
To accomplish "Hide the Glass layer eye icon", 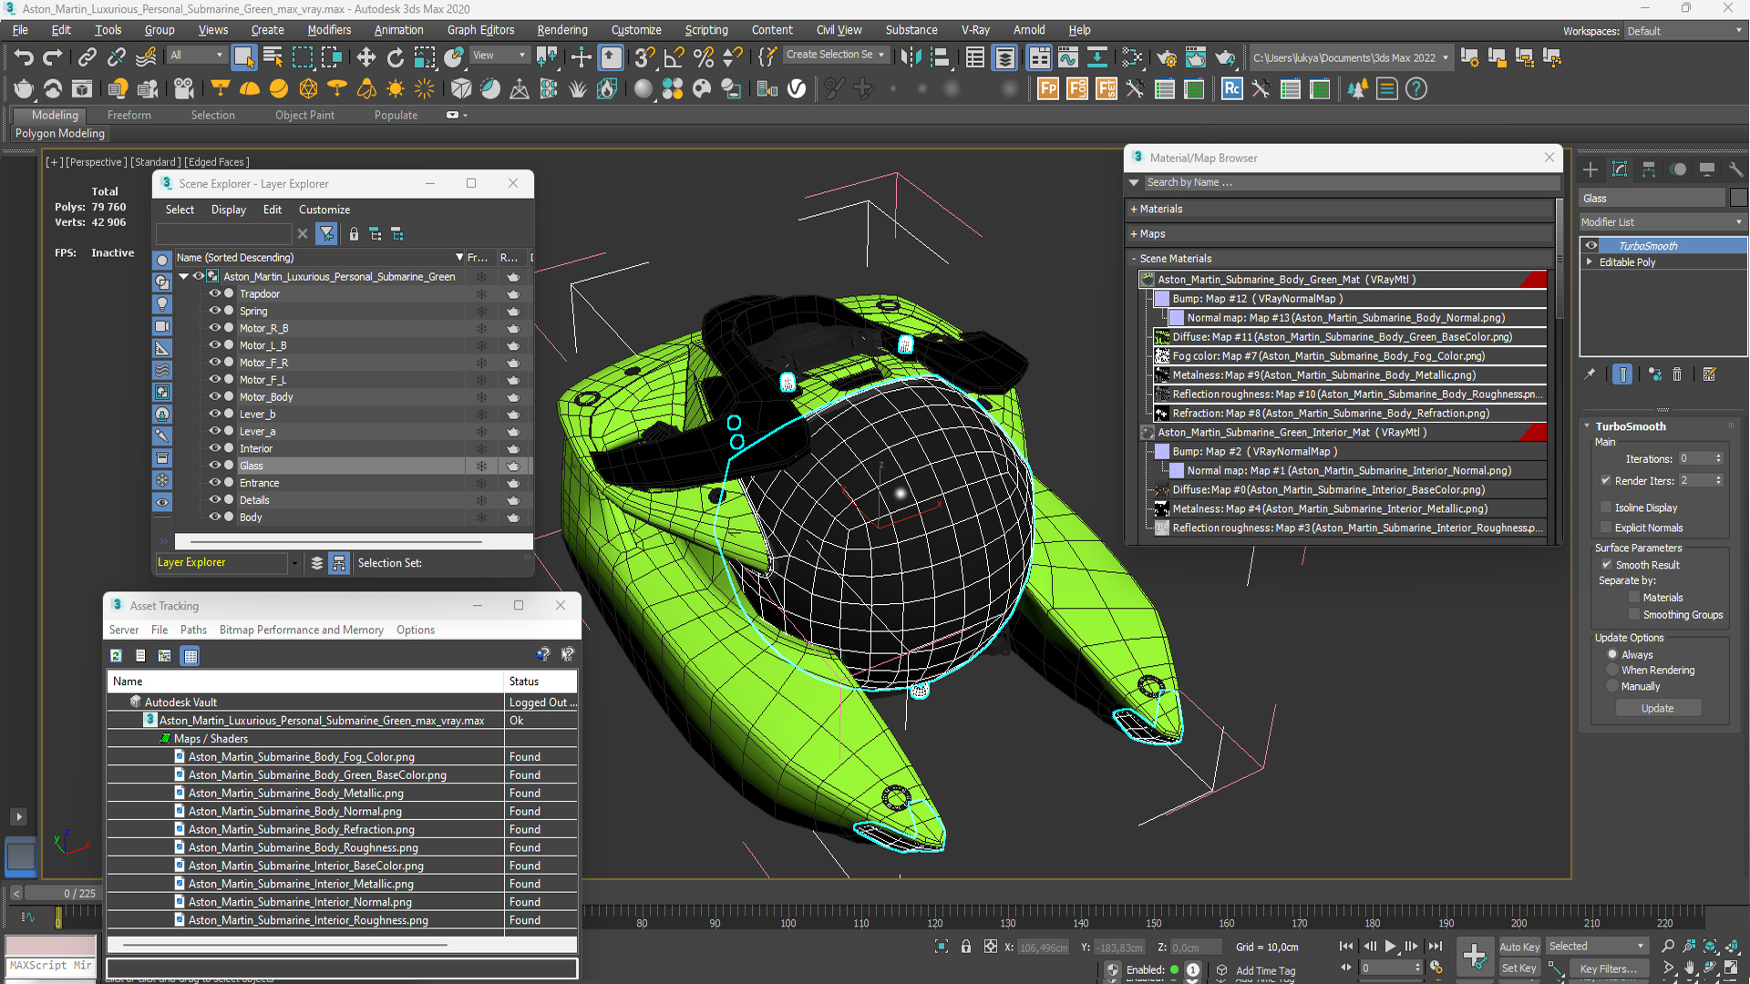I will pos(215,466).
